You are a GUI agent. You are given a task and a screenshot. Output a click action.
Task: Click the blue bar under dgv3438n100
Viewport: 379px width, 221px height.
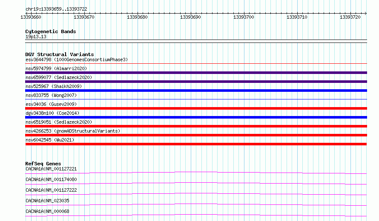point(196,117)
